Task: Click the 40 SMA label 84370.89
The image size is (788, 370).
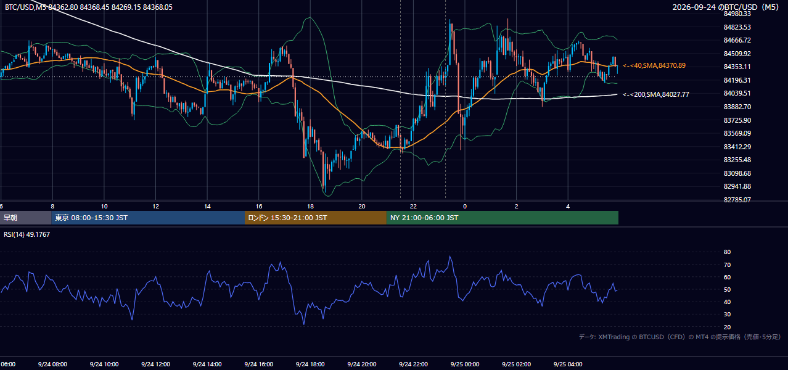Action: (x=655, y=65)
